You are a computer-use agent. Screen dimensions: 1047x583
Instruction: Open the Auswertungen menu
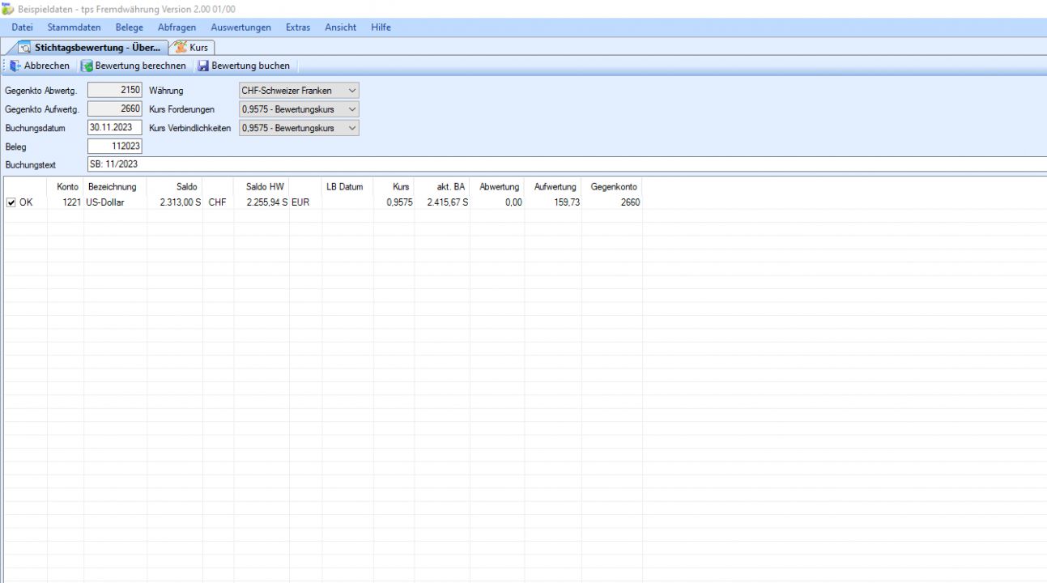[240, 28]
